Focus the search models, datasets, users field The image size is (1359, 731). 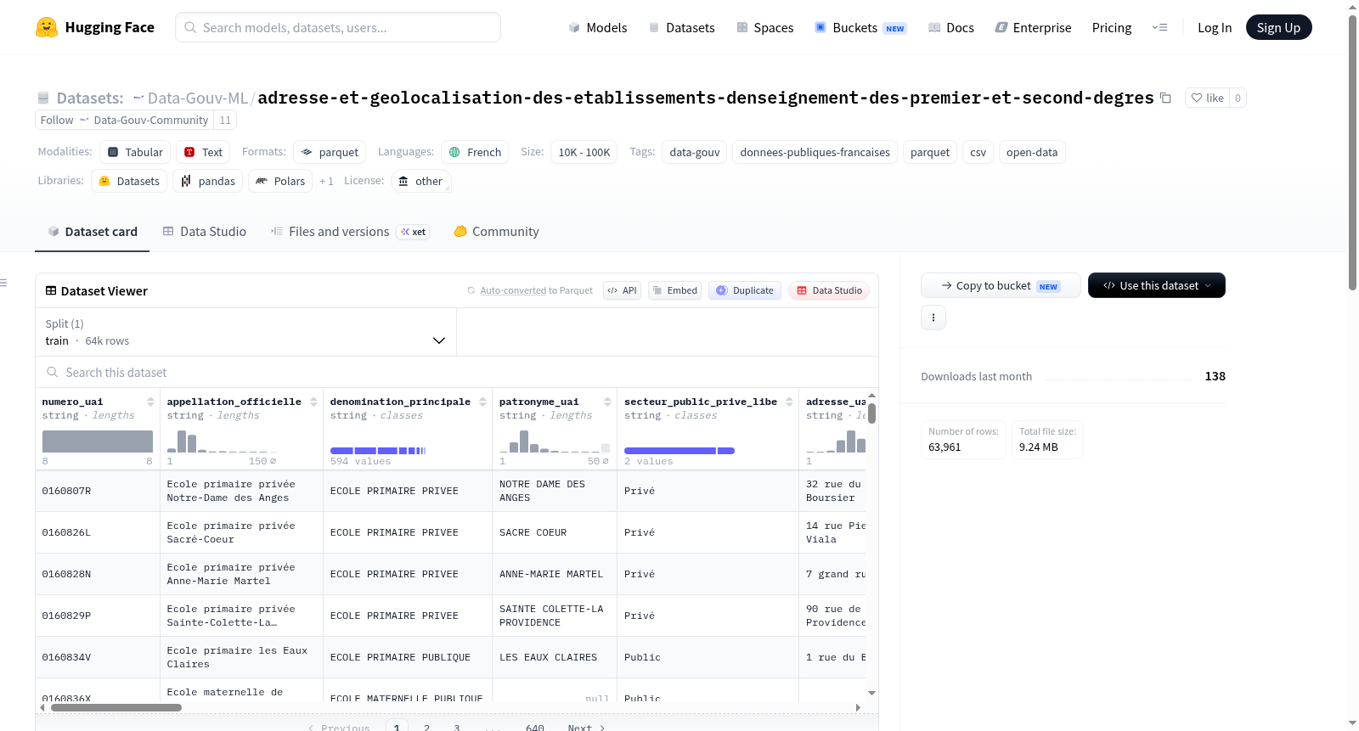[x=338, y=27]
